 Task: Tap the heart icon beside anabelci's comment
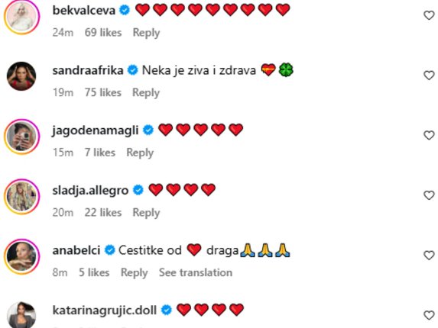coord(429,256)
